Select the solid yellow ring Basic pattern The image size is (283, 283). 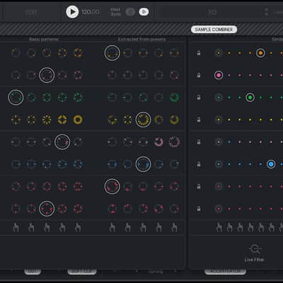[x=78, y=120]
